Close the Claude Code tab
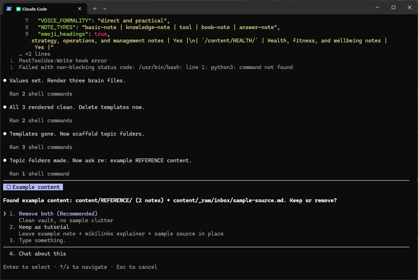 (x=79, y=9)
